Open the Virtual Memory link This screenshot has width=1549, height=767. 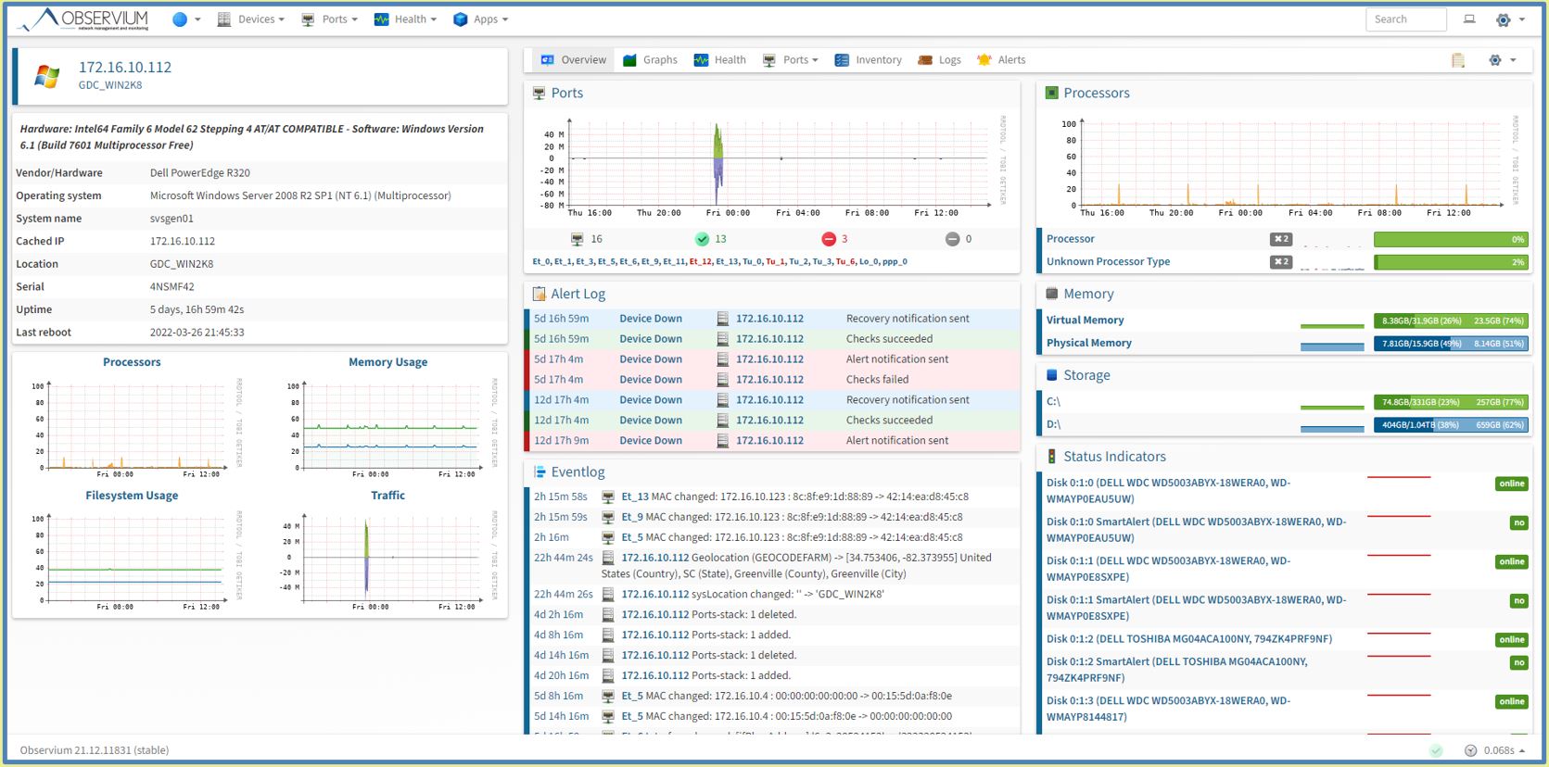[1085, 321]
